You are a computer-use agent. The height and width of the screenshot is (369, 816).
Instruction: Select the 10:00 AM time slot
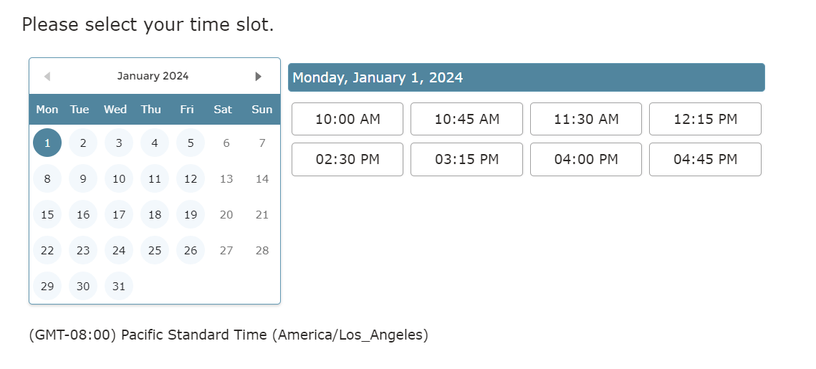tap(347, 119)
